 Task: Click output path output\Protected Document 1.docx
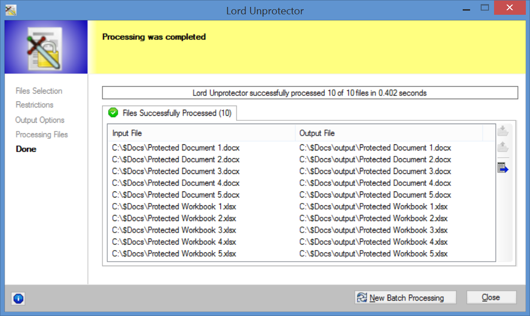[x=375, y=148]
